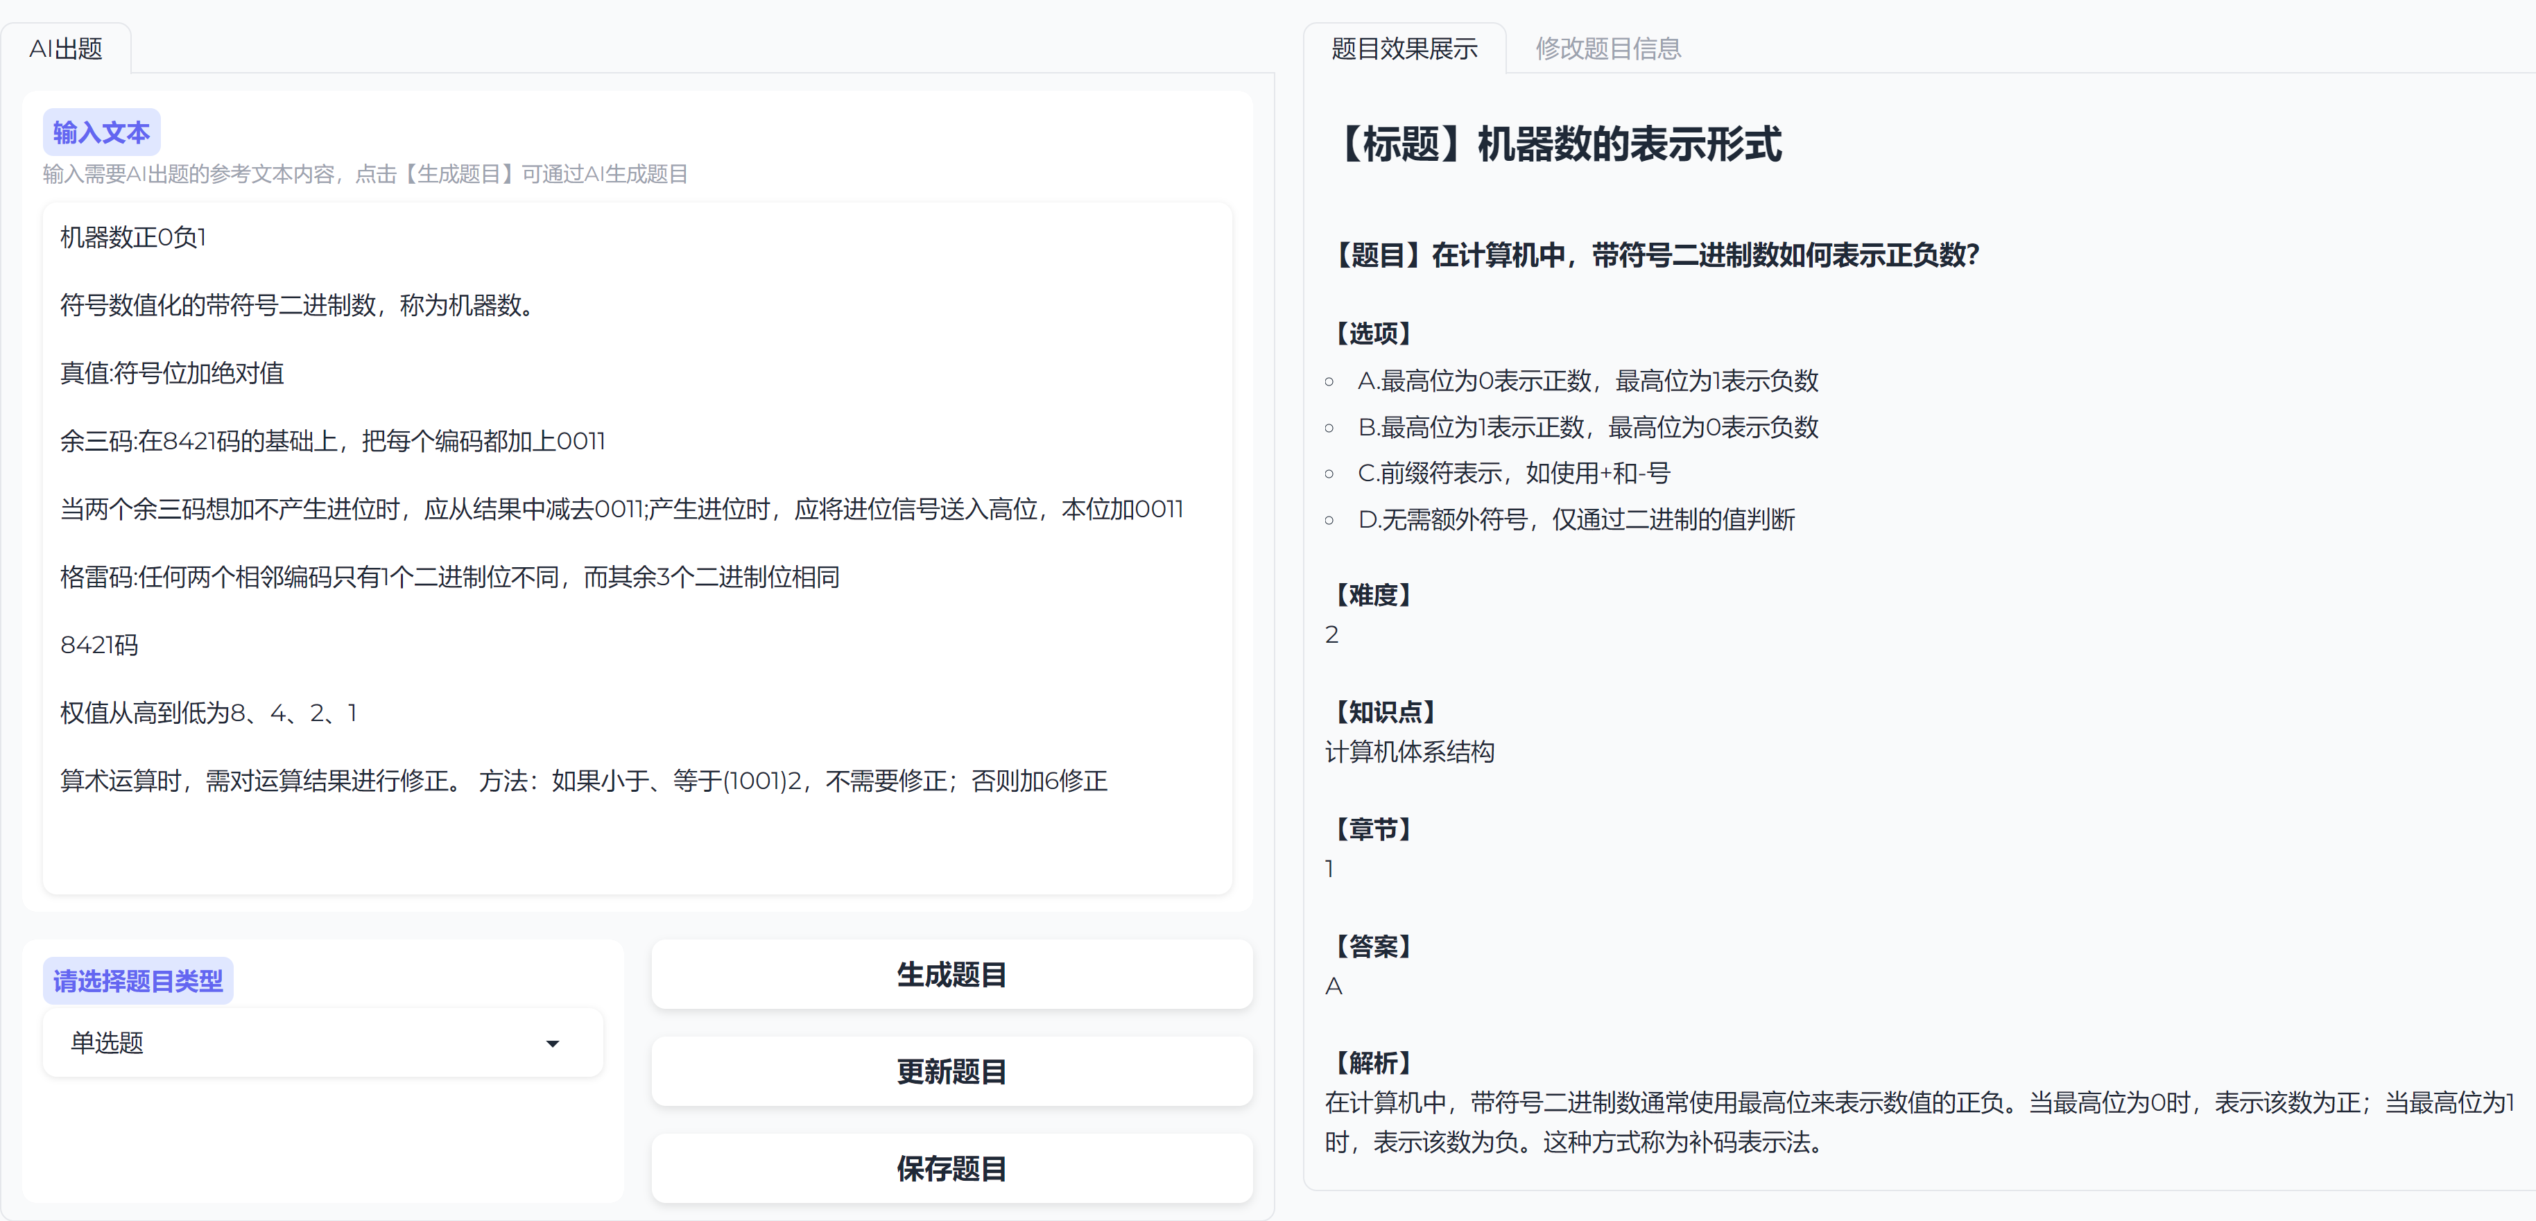Image resolution: width=2536 pixels, height=1221 pixels.
Task: Click the input textbox starting with 机器数正0负1
Action: pos(637,548)
